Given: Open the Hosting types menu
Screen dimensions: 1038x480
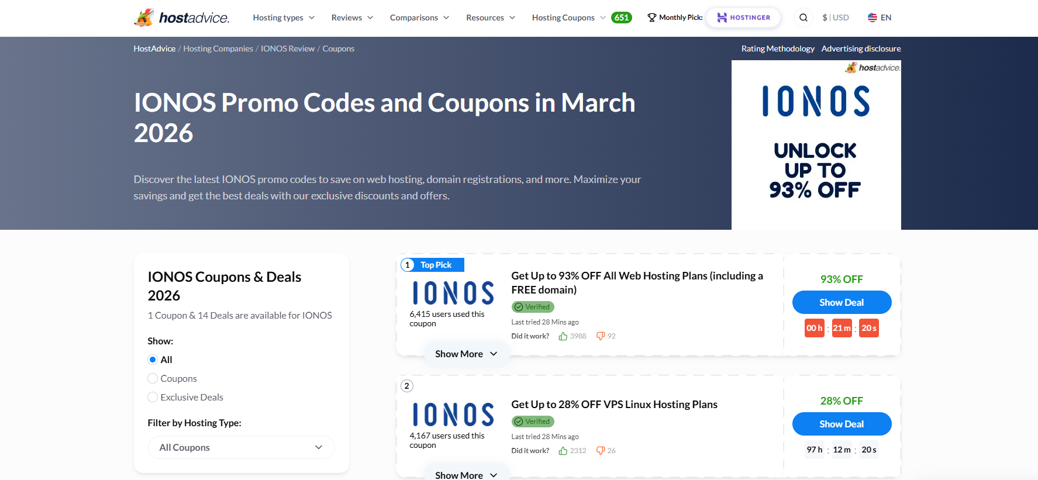Looking at the screenshot, I should (284, 18).
